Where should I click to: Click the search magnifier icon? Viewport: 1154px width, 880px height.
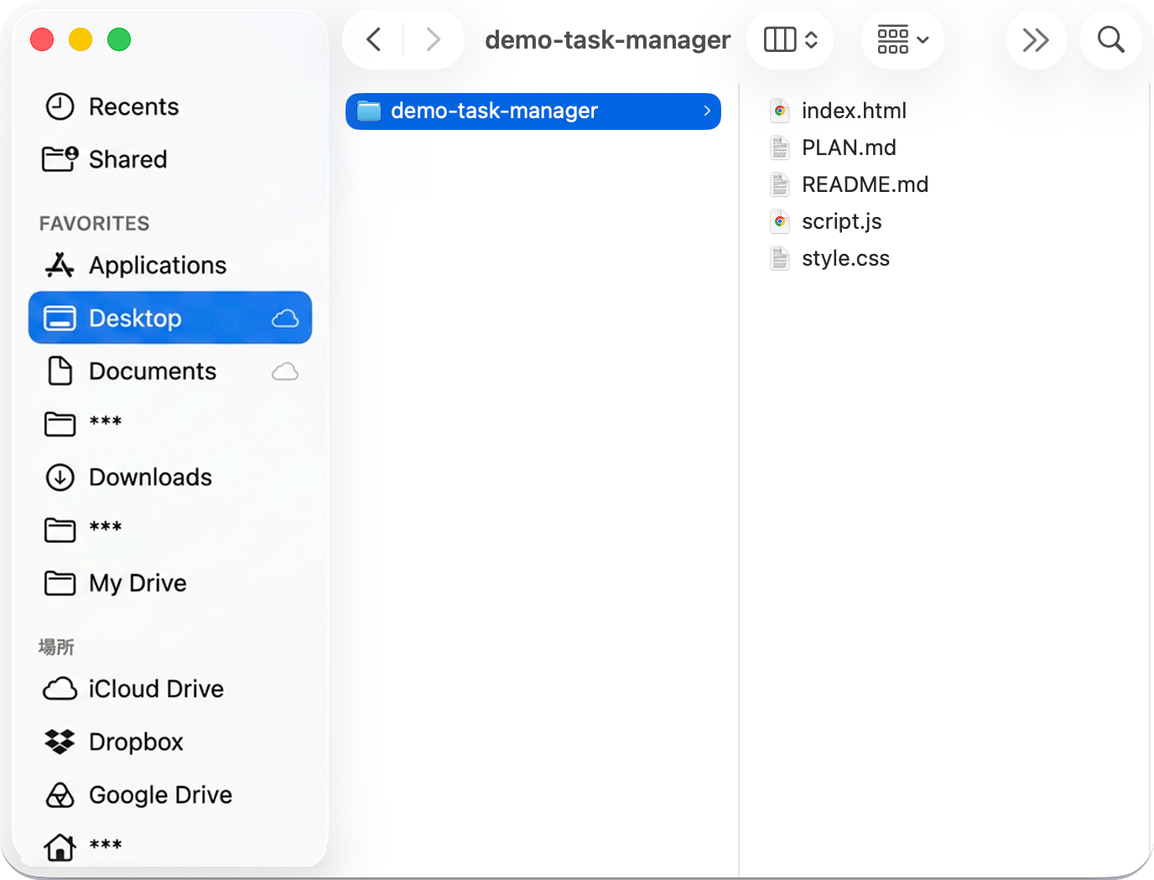[x=1110, y=39]
